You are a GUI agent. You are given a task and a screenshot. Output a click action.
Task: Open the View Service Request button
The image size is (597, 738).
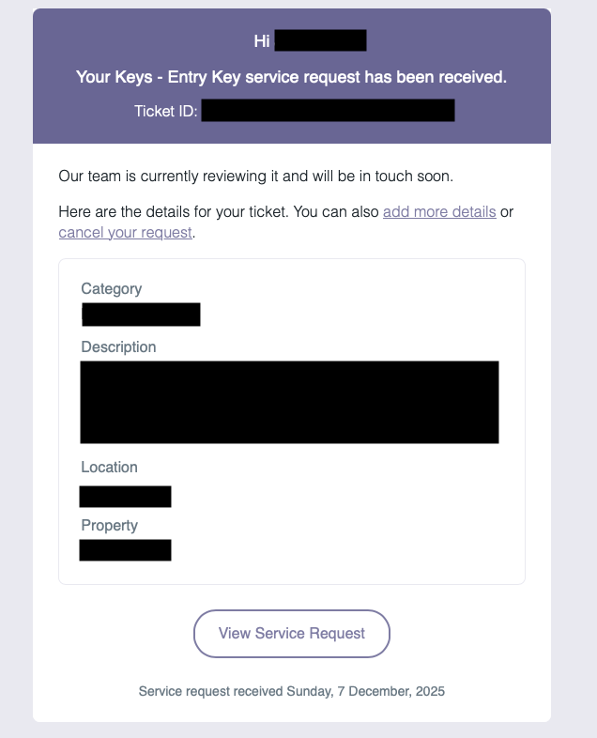coord(292,634)
